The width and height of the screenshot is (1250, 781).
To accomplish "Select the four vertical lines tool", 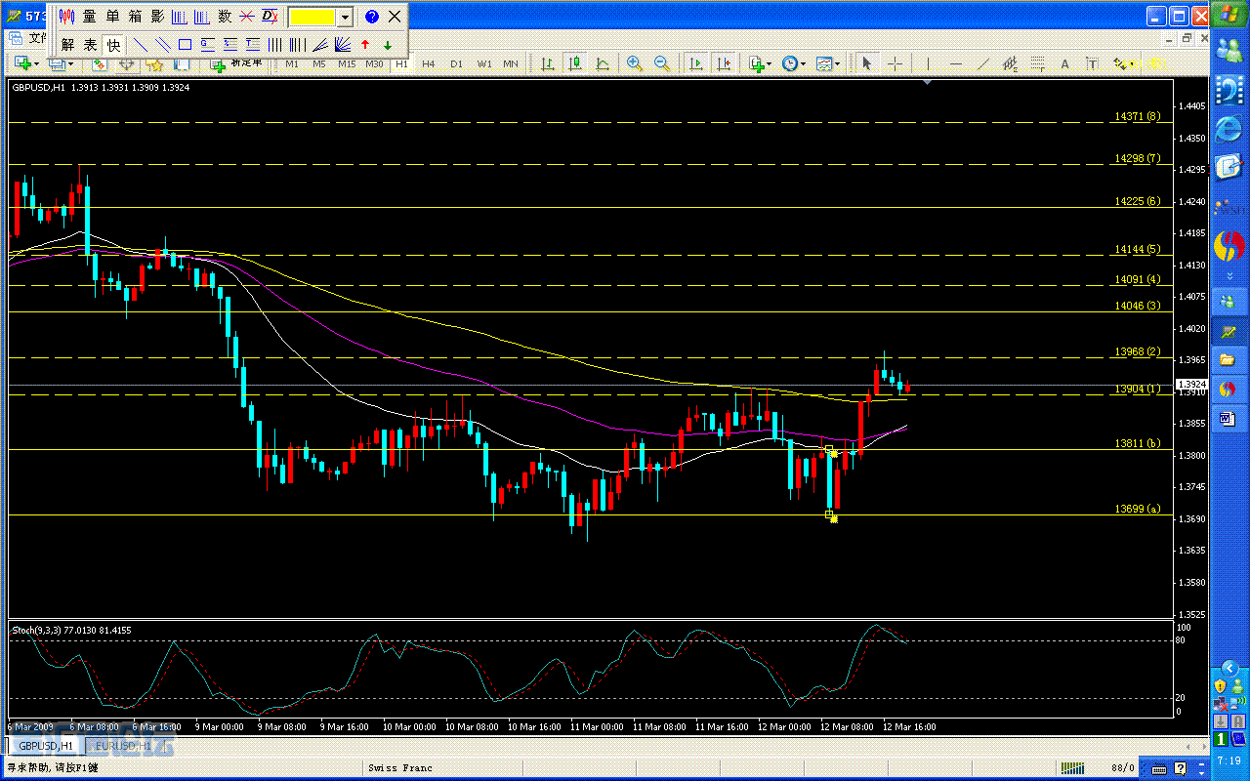I will pos(274,45).
